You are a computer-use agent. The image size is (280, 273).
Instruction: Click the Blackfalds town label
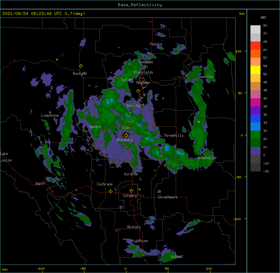[x=143, y=72]
